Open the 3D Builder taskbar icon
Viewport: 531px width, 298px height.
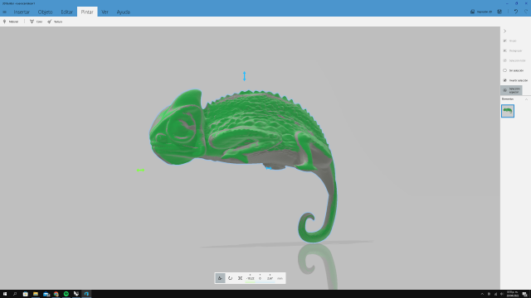[86, 294]
